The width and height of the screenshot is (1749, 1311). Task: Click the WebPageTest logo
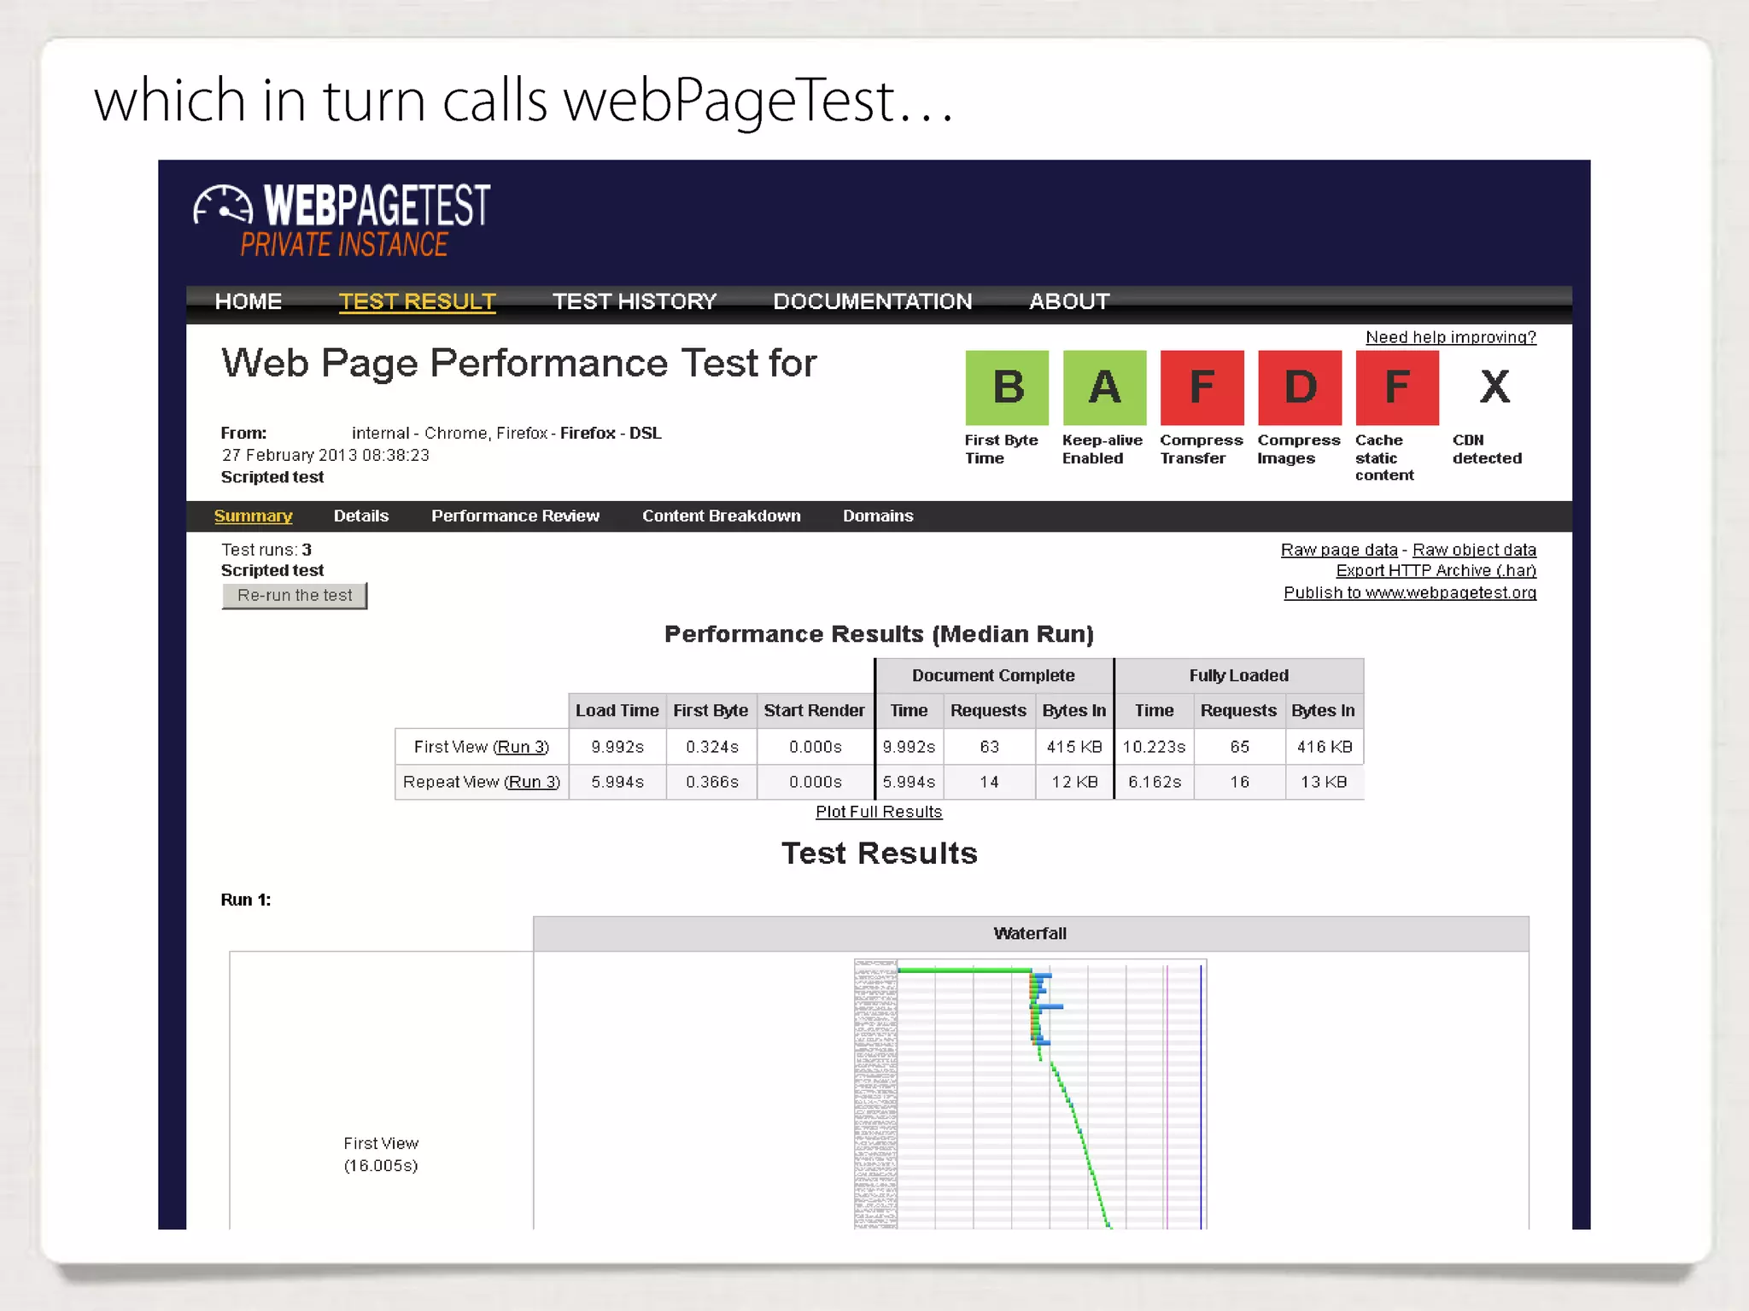coord(342,220)
